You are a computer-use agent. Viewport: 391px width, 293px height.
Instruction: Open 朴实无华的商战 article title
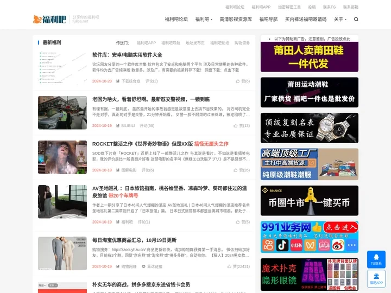click(141, 284)
